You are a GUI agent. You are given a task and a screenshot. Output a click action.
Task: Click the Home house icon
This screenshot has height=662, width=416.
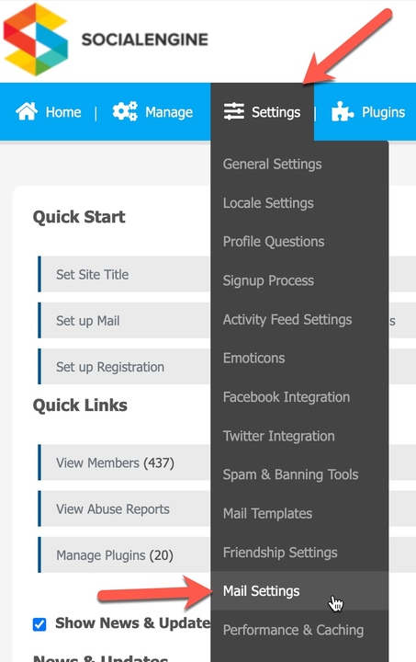pyautogui.click(x=27, y=111)
